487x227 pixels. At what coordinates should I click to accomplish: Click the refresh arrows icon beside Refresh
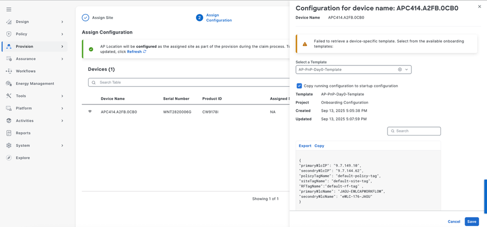(144, 52)
